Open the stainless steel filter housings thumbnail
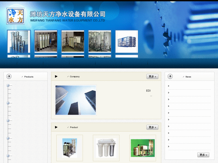This screenshot has width=218, height=163. click(x=19, y=42)
